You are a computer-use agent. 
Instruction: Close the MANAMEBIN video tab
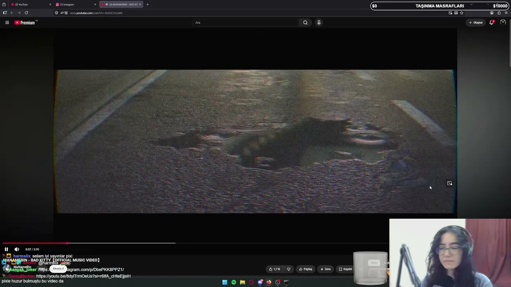coord(140,4)
